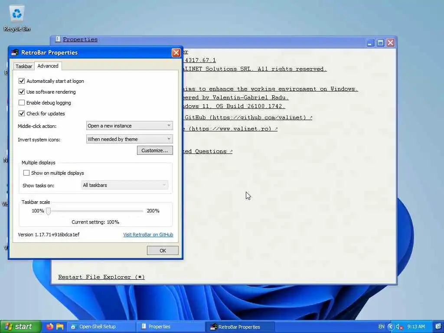Click the Taskbar scale slider thumb
Image resolution: width=444 pixels, height=333 pixels.
(x=49, y=211)
